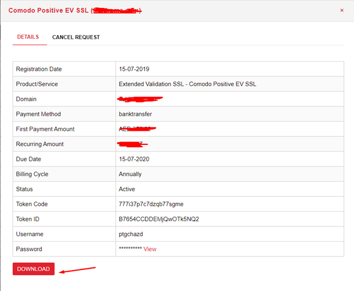Click the Payment Method label
The height and width of the screenshot is (291, 354).
pos(39,114)
